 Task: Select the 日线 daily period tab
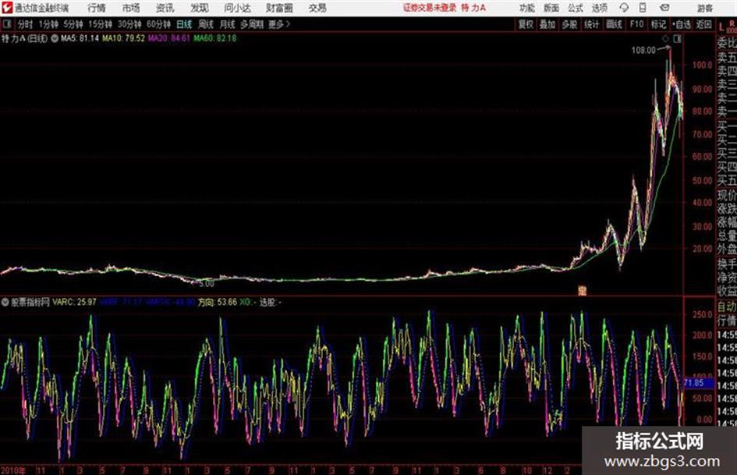tap(184, 24)
